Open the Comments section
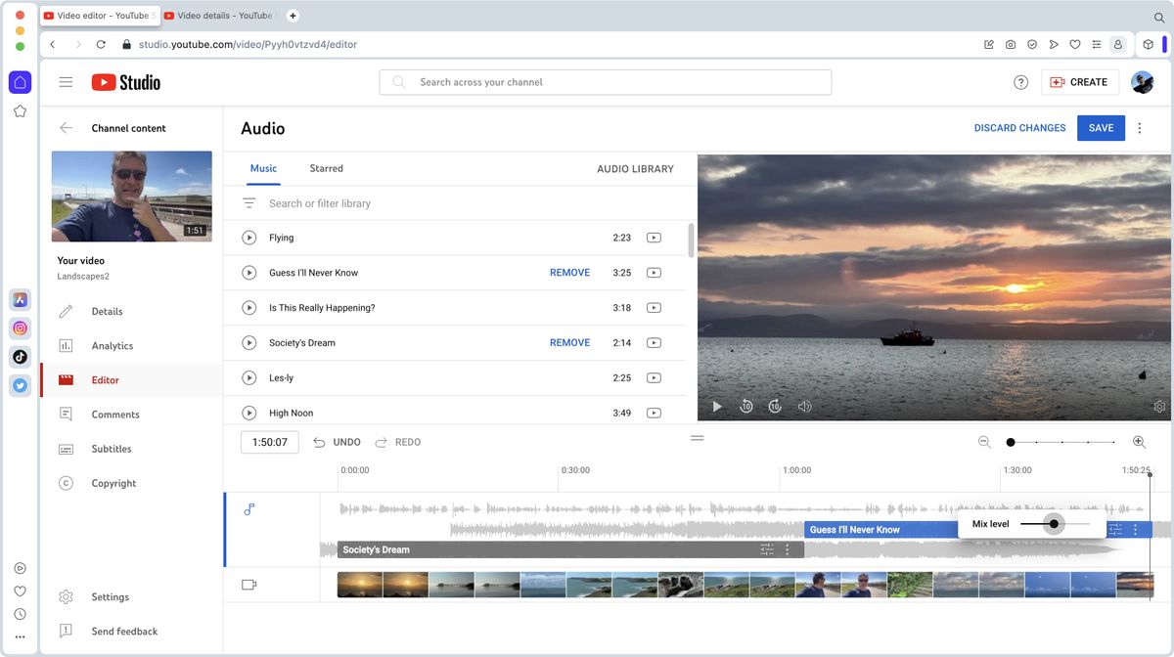Viewport: 1174px width, 657px height. [113, 414]
